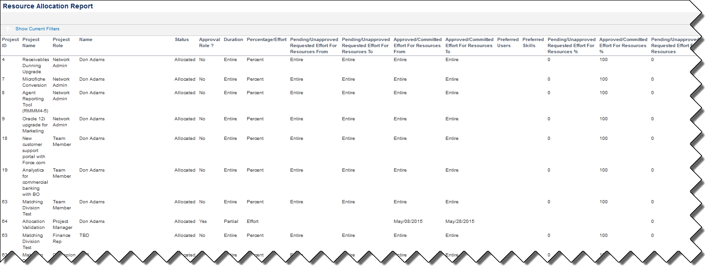Screen dimensions: 709x270
Task: Click the Yes approval role value
Action: 203,222
